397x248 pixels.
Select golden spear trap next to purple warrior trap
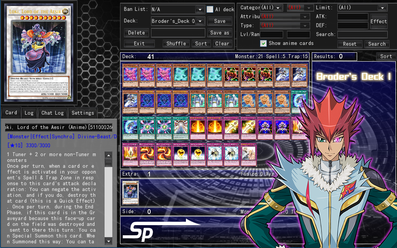point(249,128)
